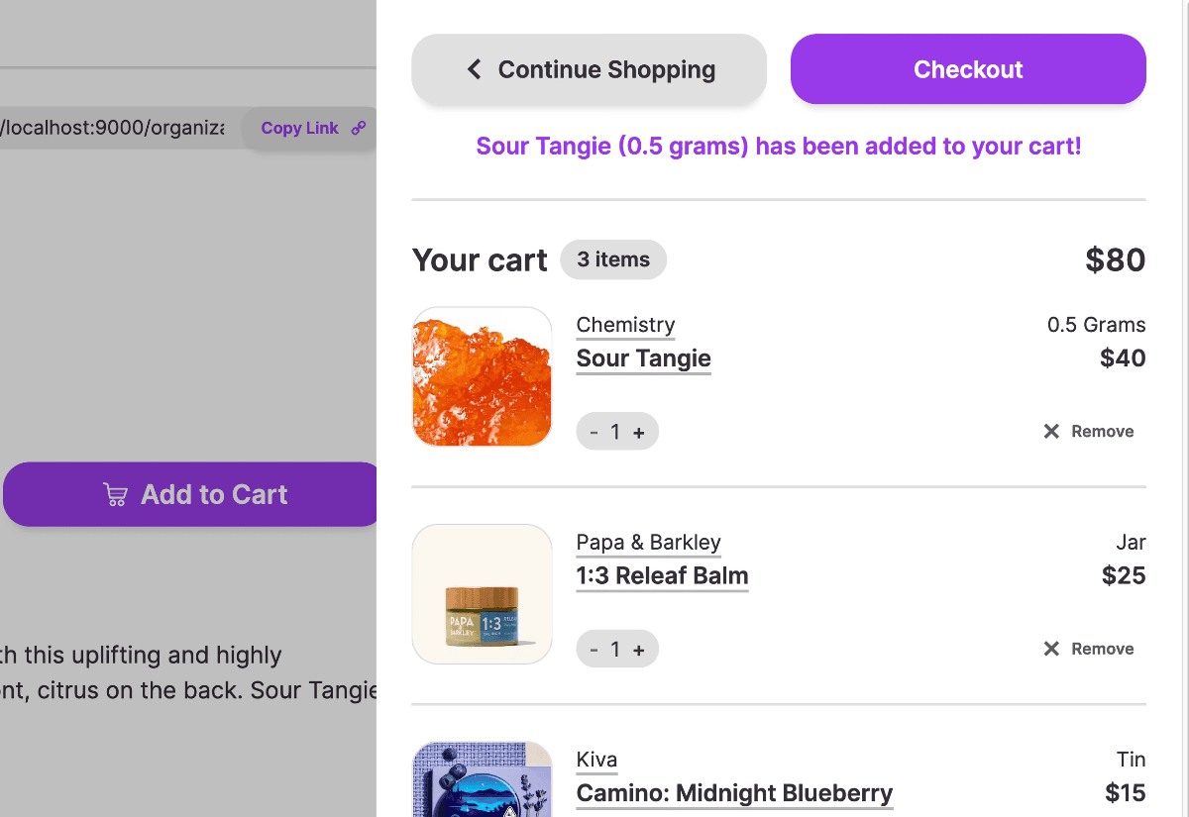Click the X icon to remove Sour Tangie

(1050, 430)
